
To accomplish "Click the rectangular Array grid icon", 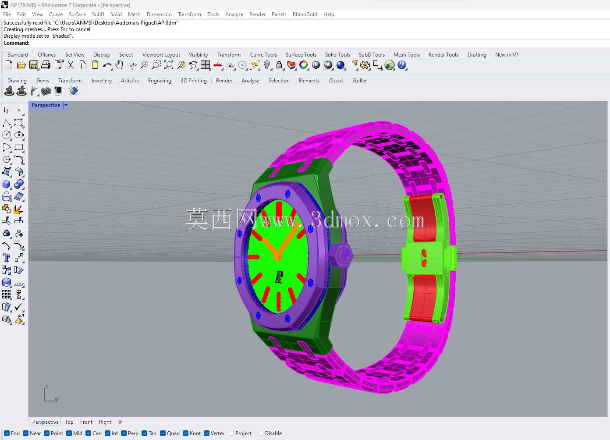I will [7, 295].
